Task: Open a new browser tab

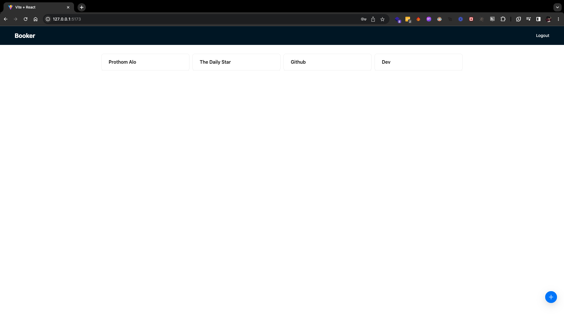Action: tap(82, 7)
